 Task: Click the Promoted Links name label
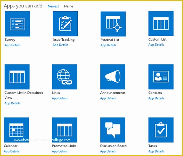pos(64,146)
